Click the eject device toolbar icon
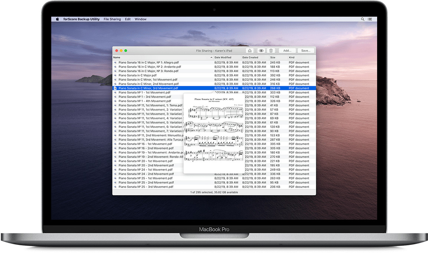Viewport: 428px width, 253px height. point(250,51)
